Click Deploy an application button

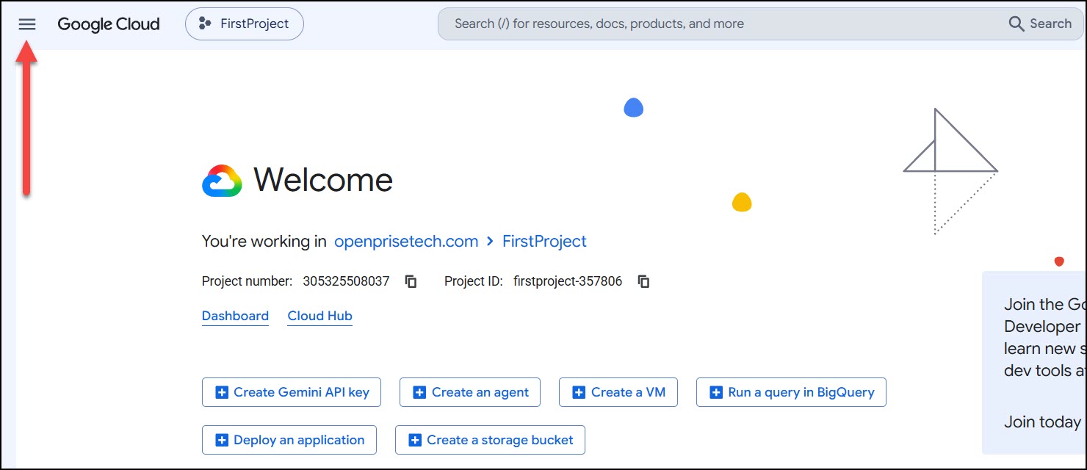[x=289, y=440]
